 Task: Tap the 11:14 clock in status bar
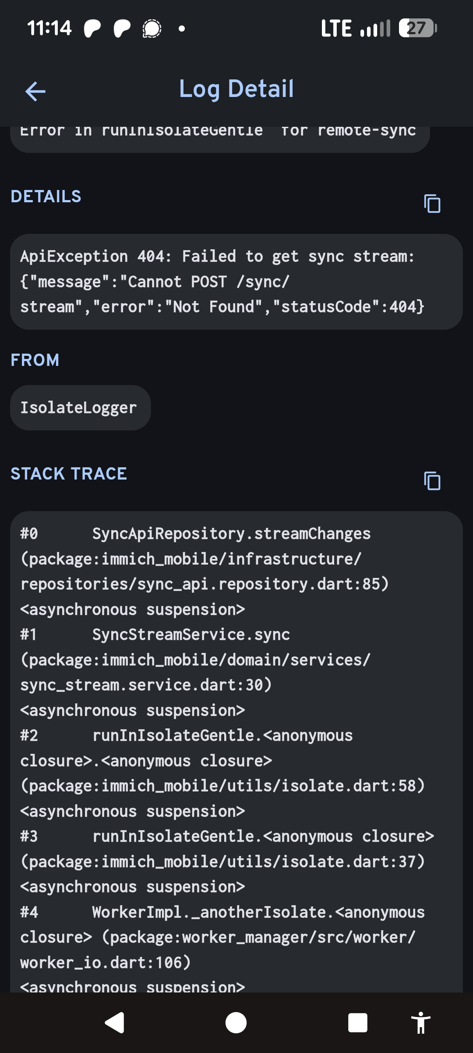[49, 29]
